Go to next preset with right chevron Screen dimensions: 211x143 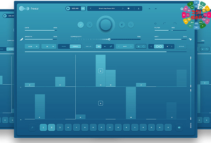point(123,8)
